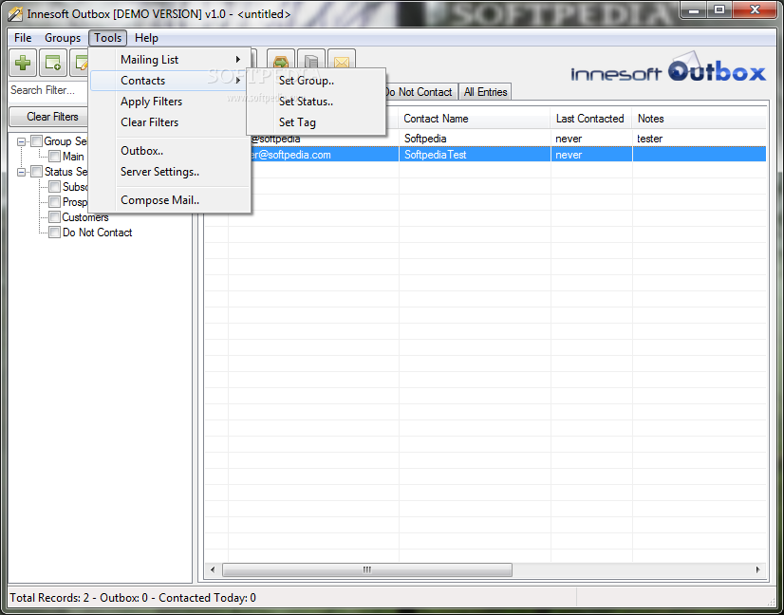
Task: Select Set Tag in the submenu
Action: click(x=316, y=122)
